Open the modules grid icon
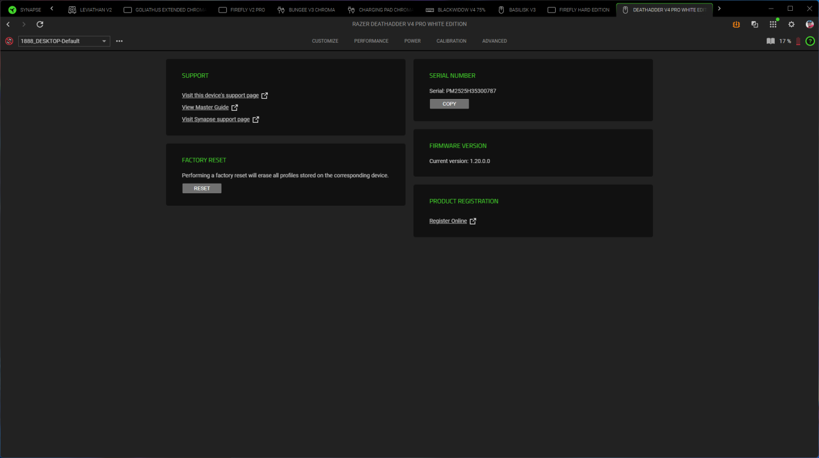Viewport: 819px width, 458px height. (773, 24)
